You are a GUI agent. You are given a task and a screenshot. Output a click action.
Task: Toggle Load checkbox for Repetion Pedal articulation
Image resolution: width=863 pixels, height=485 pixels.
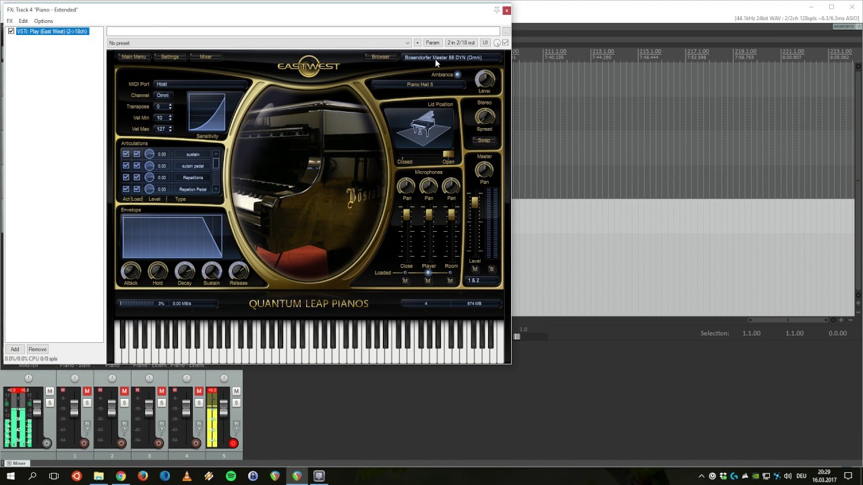[137, 189]
